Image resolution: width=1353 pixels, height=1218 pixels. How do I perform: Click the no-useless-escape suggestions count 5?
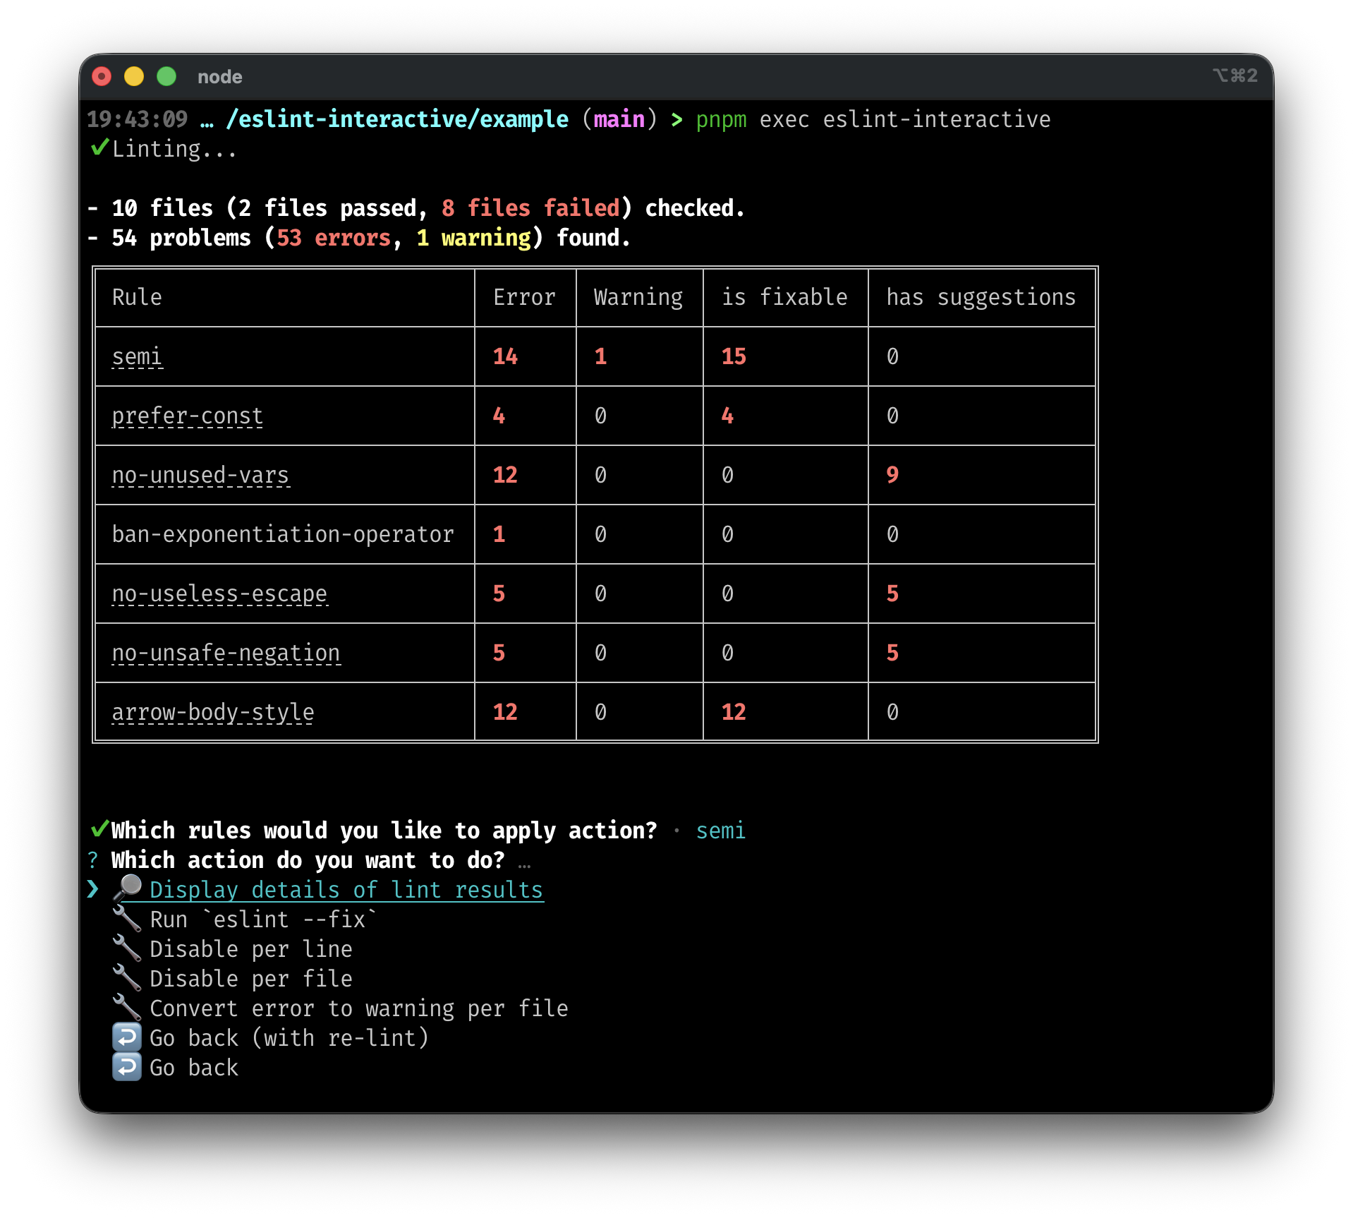point(892,593)
